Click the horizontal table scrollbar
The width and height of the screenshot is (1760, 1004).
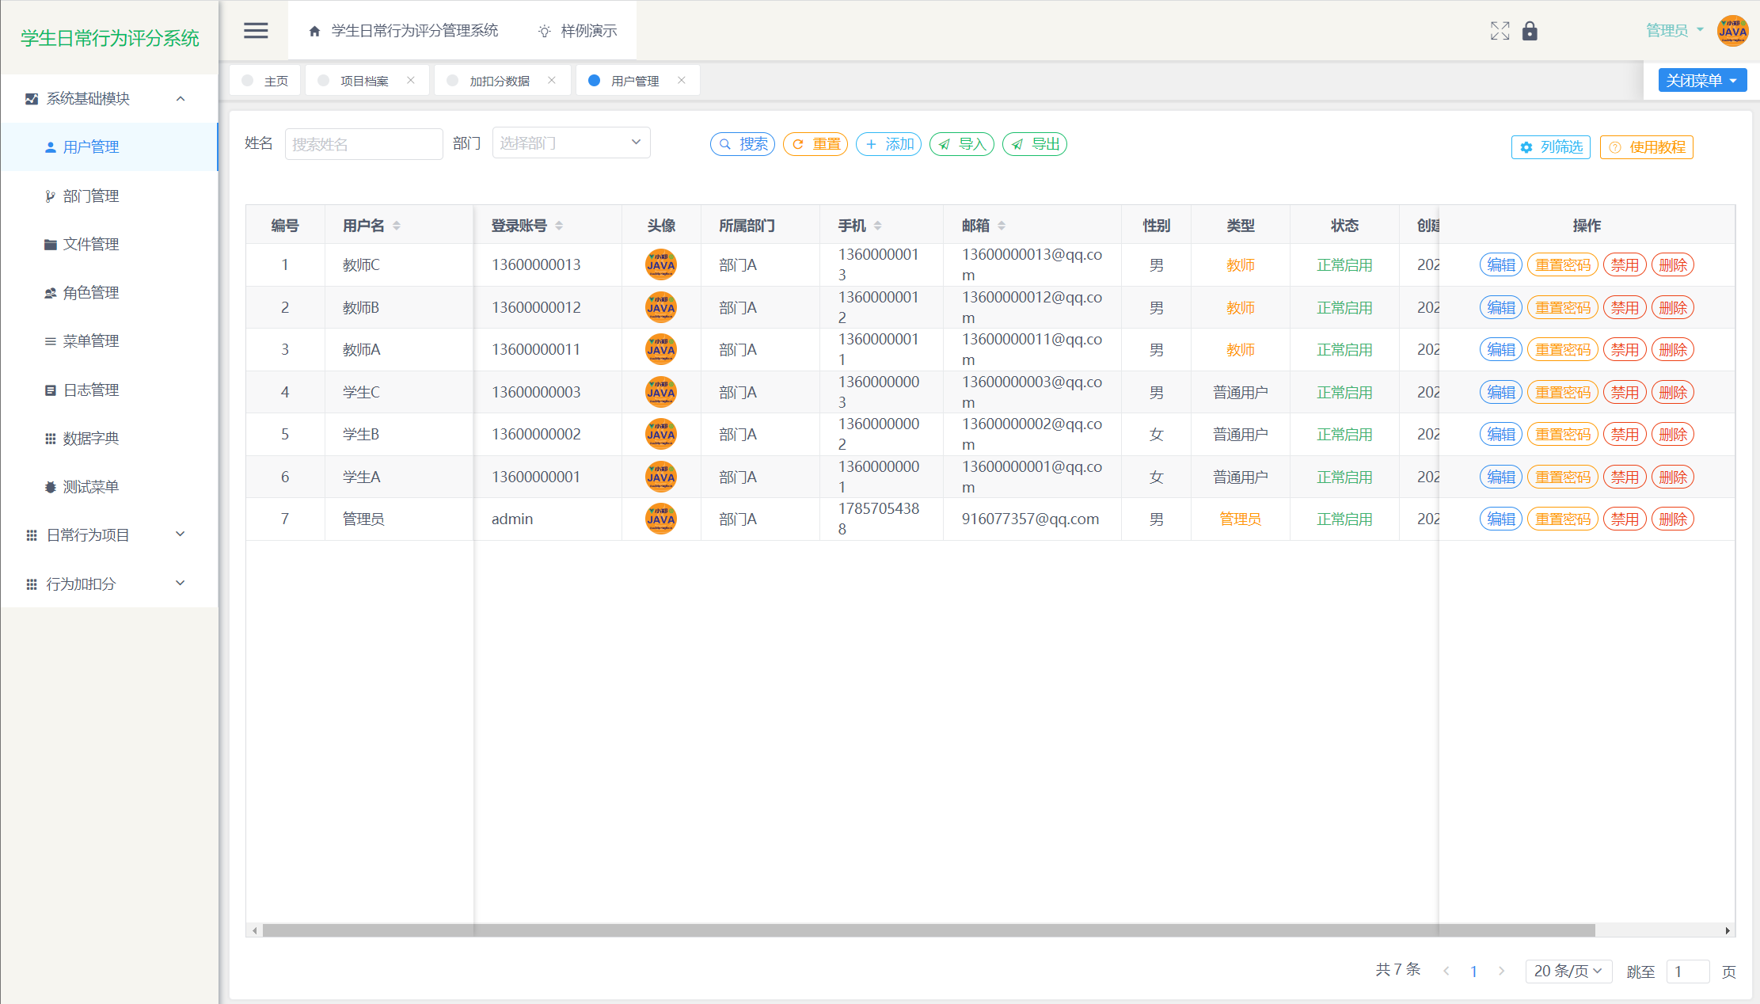click(926, 930)
